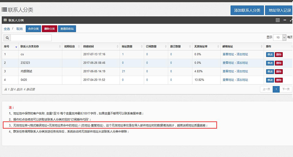Click the search magnifier icon
293x157 pixels.
coord(7,38)
